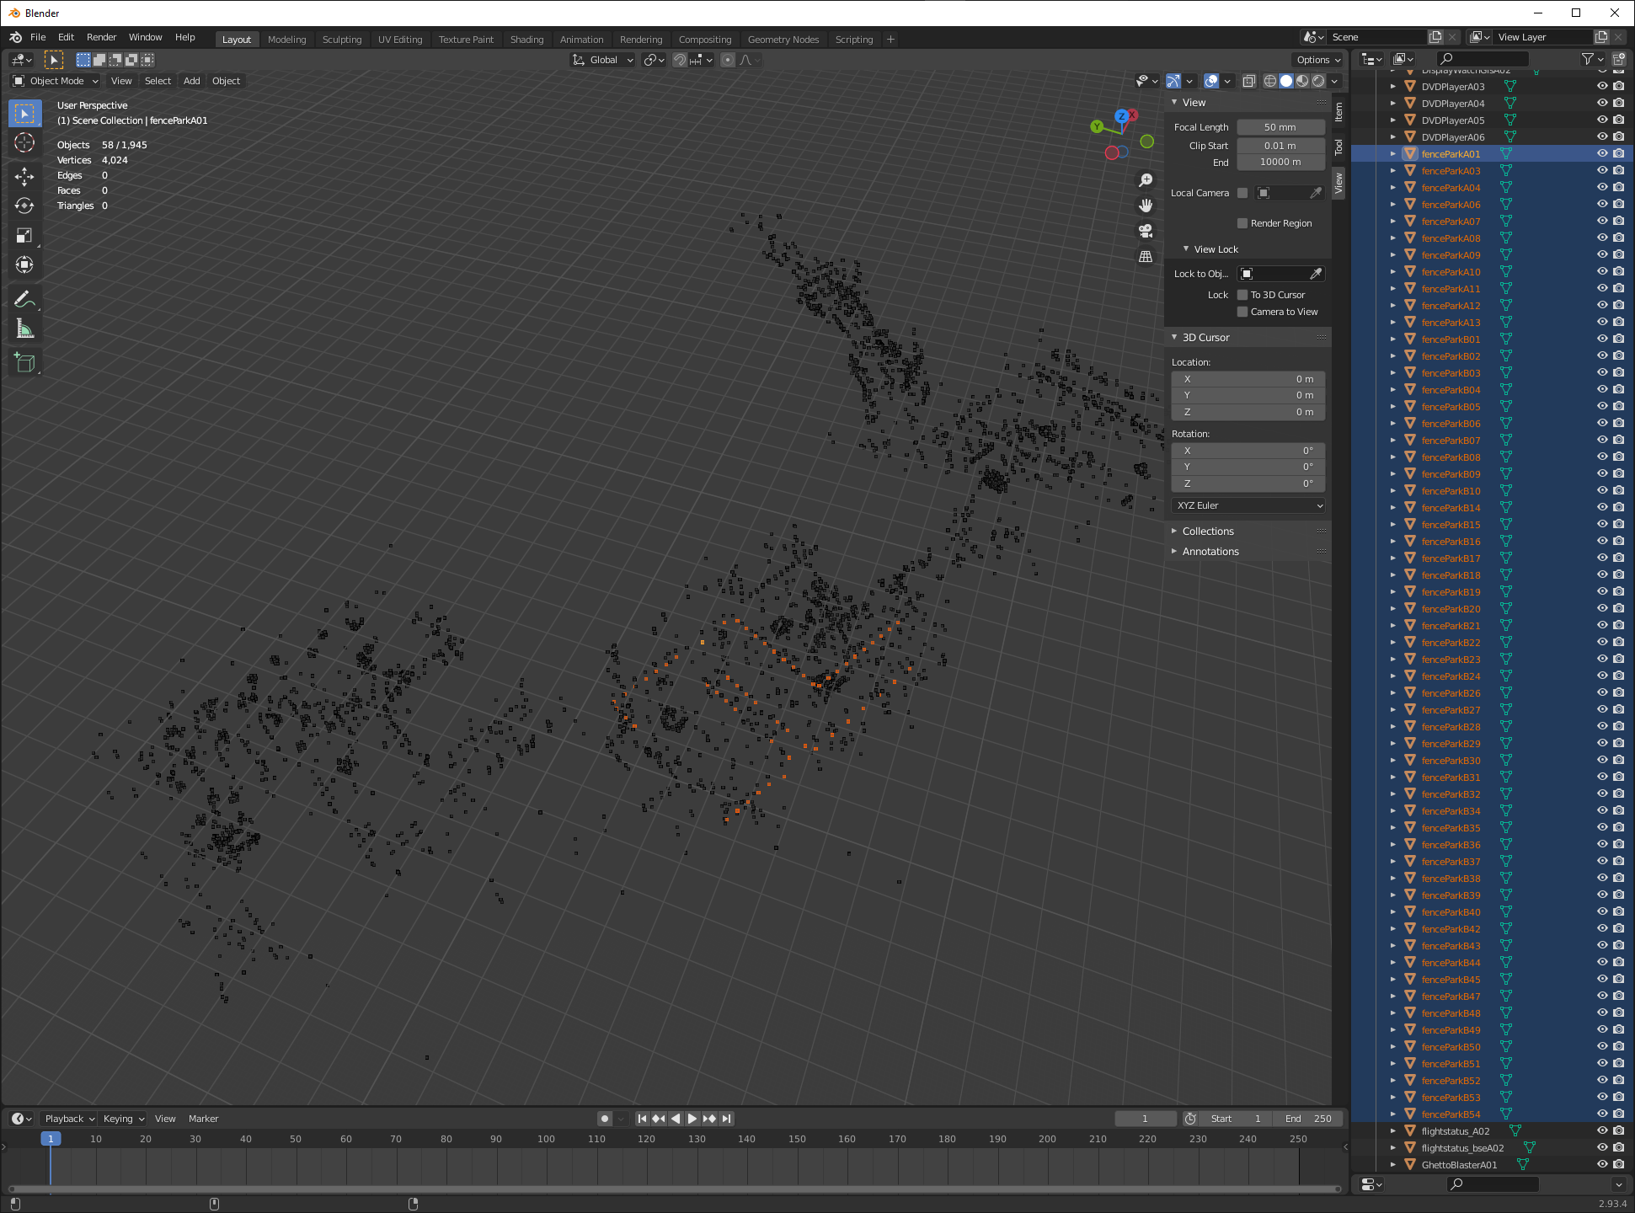Viewport: 1635px width, 1213px height.
Task: Toggle viewport overlays button
Action: (x=1211, y=81)
